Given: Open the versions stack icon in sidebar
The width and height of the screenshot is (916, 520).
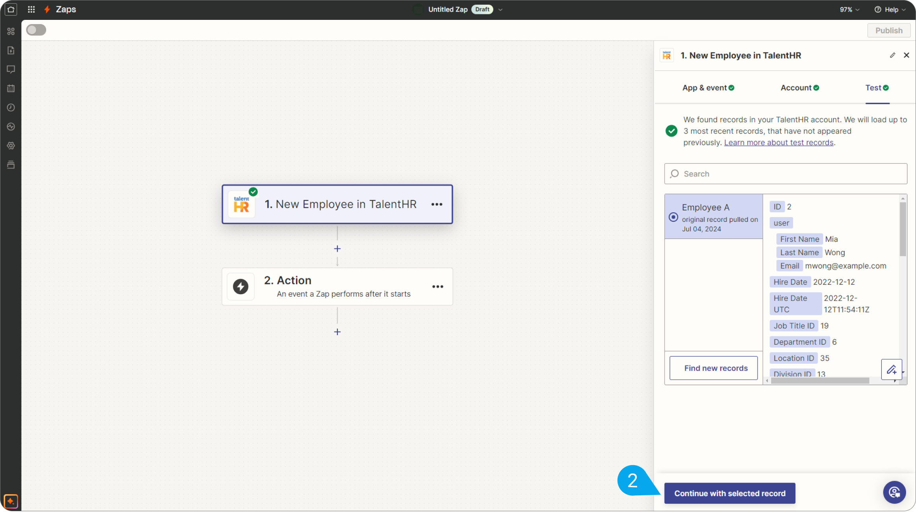Looking at the screenshot, I should (x=11, y=165).
